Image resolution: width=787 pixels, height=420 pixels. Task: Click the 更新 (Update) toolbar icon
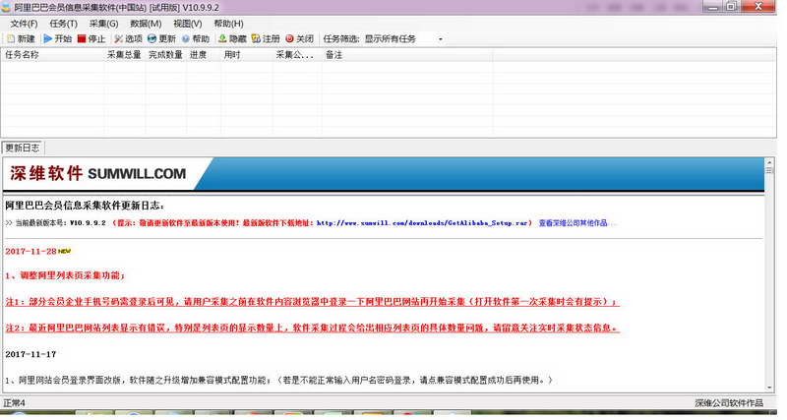[161, 38]
